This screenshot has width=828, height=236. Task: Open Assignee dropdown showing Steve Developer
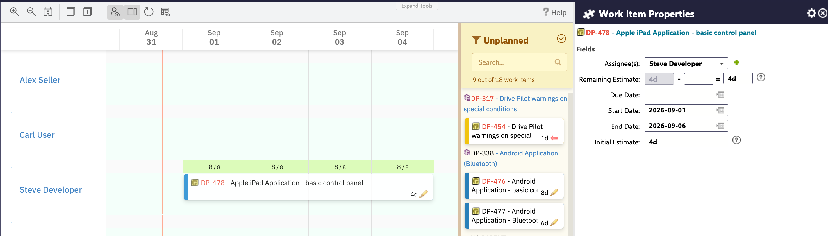coord(686,63)
